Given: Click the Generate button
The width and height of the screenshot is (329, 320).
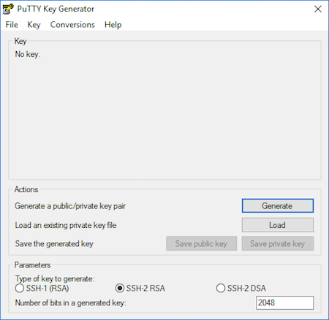Looking at the screenshot, I should [x=278, y=206].
